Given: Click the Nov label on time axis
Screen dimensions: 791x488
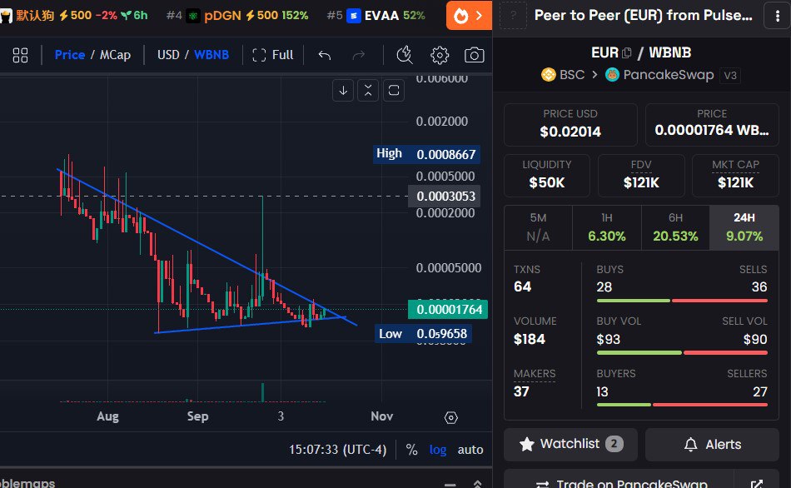Looking at the screenshot, I should pos(382,416).
